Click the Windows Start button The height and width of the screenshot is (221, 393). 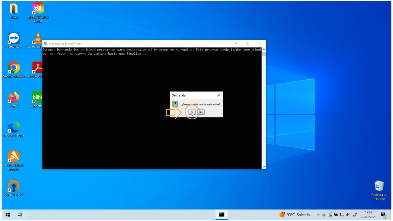[x=8, y=215]
